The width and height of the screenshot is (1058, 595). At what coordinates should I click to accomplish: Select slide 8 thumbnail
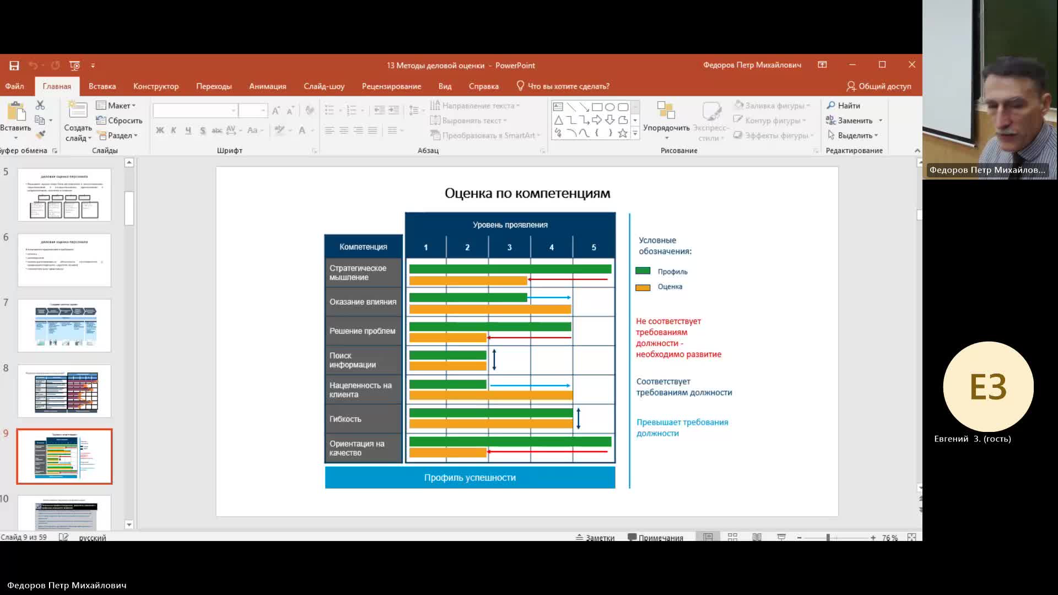[64, 391]
